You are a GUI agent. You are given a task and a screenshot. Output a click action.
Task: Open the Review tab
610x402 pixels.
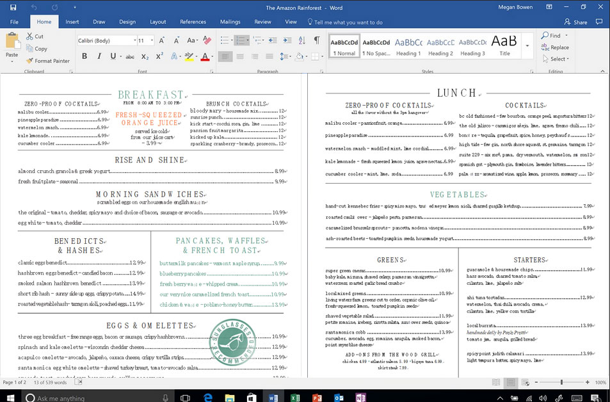262,22
